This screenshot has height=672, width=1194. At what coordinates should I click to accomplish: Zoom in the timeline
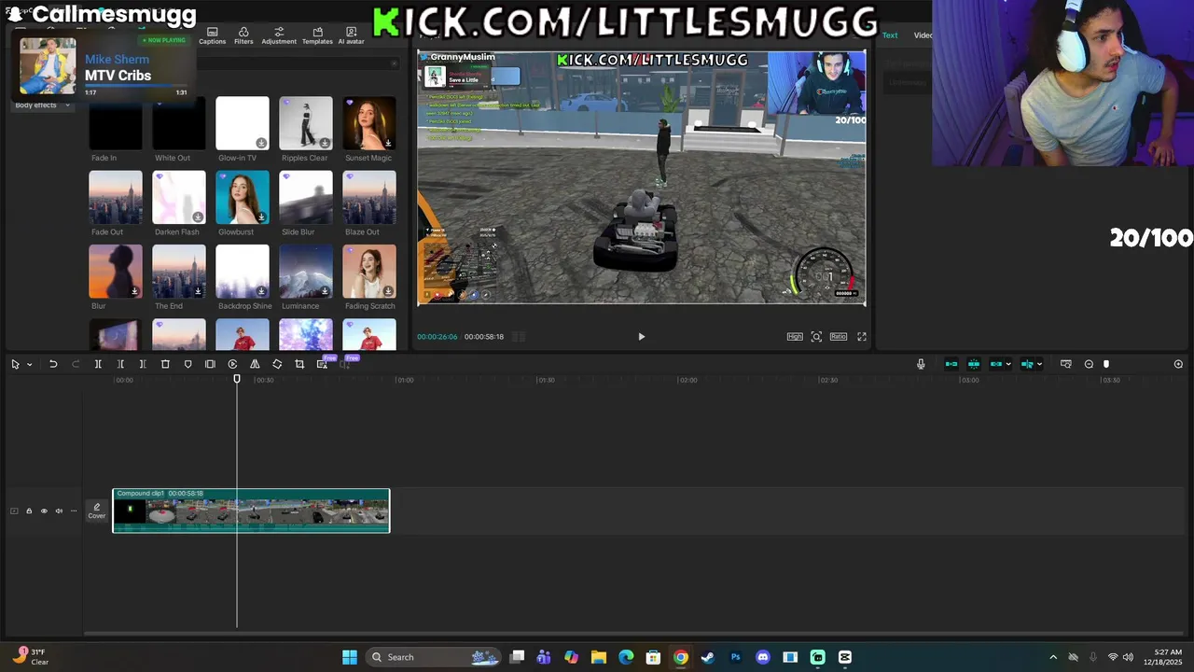click(1178, 364)
